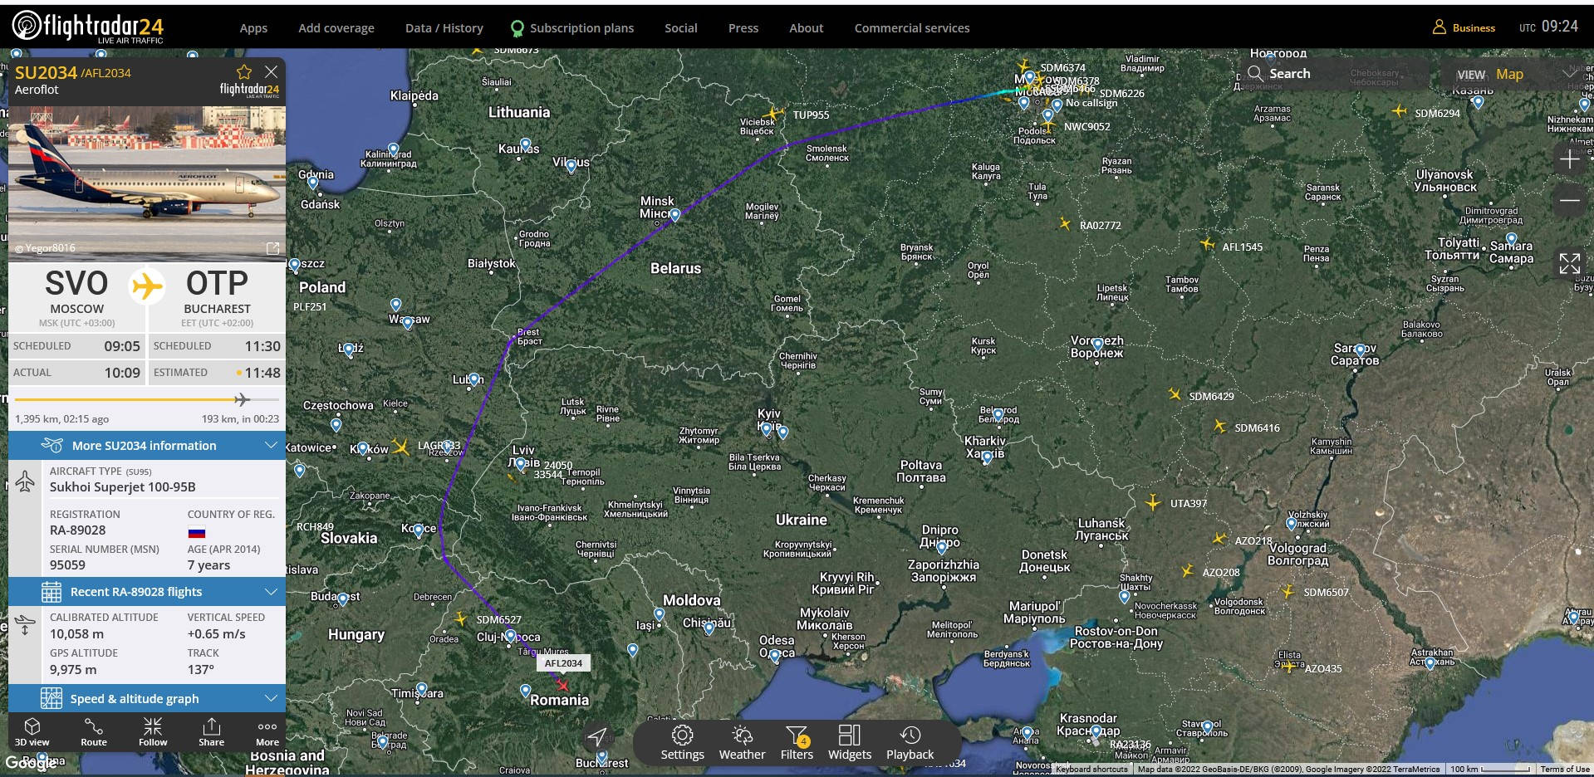Open the aircraft photo in full view
This screenshot has width=1594, height=777.
click(272, 248)
